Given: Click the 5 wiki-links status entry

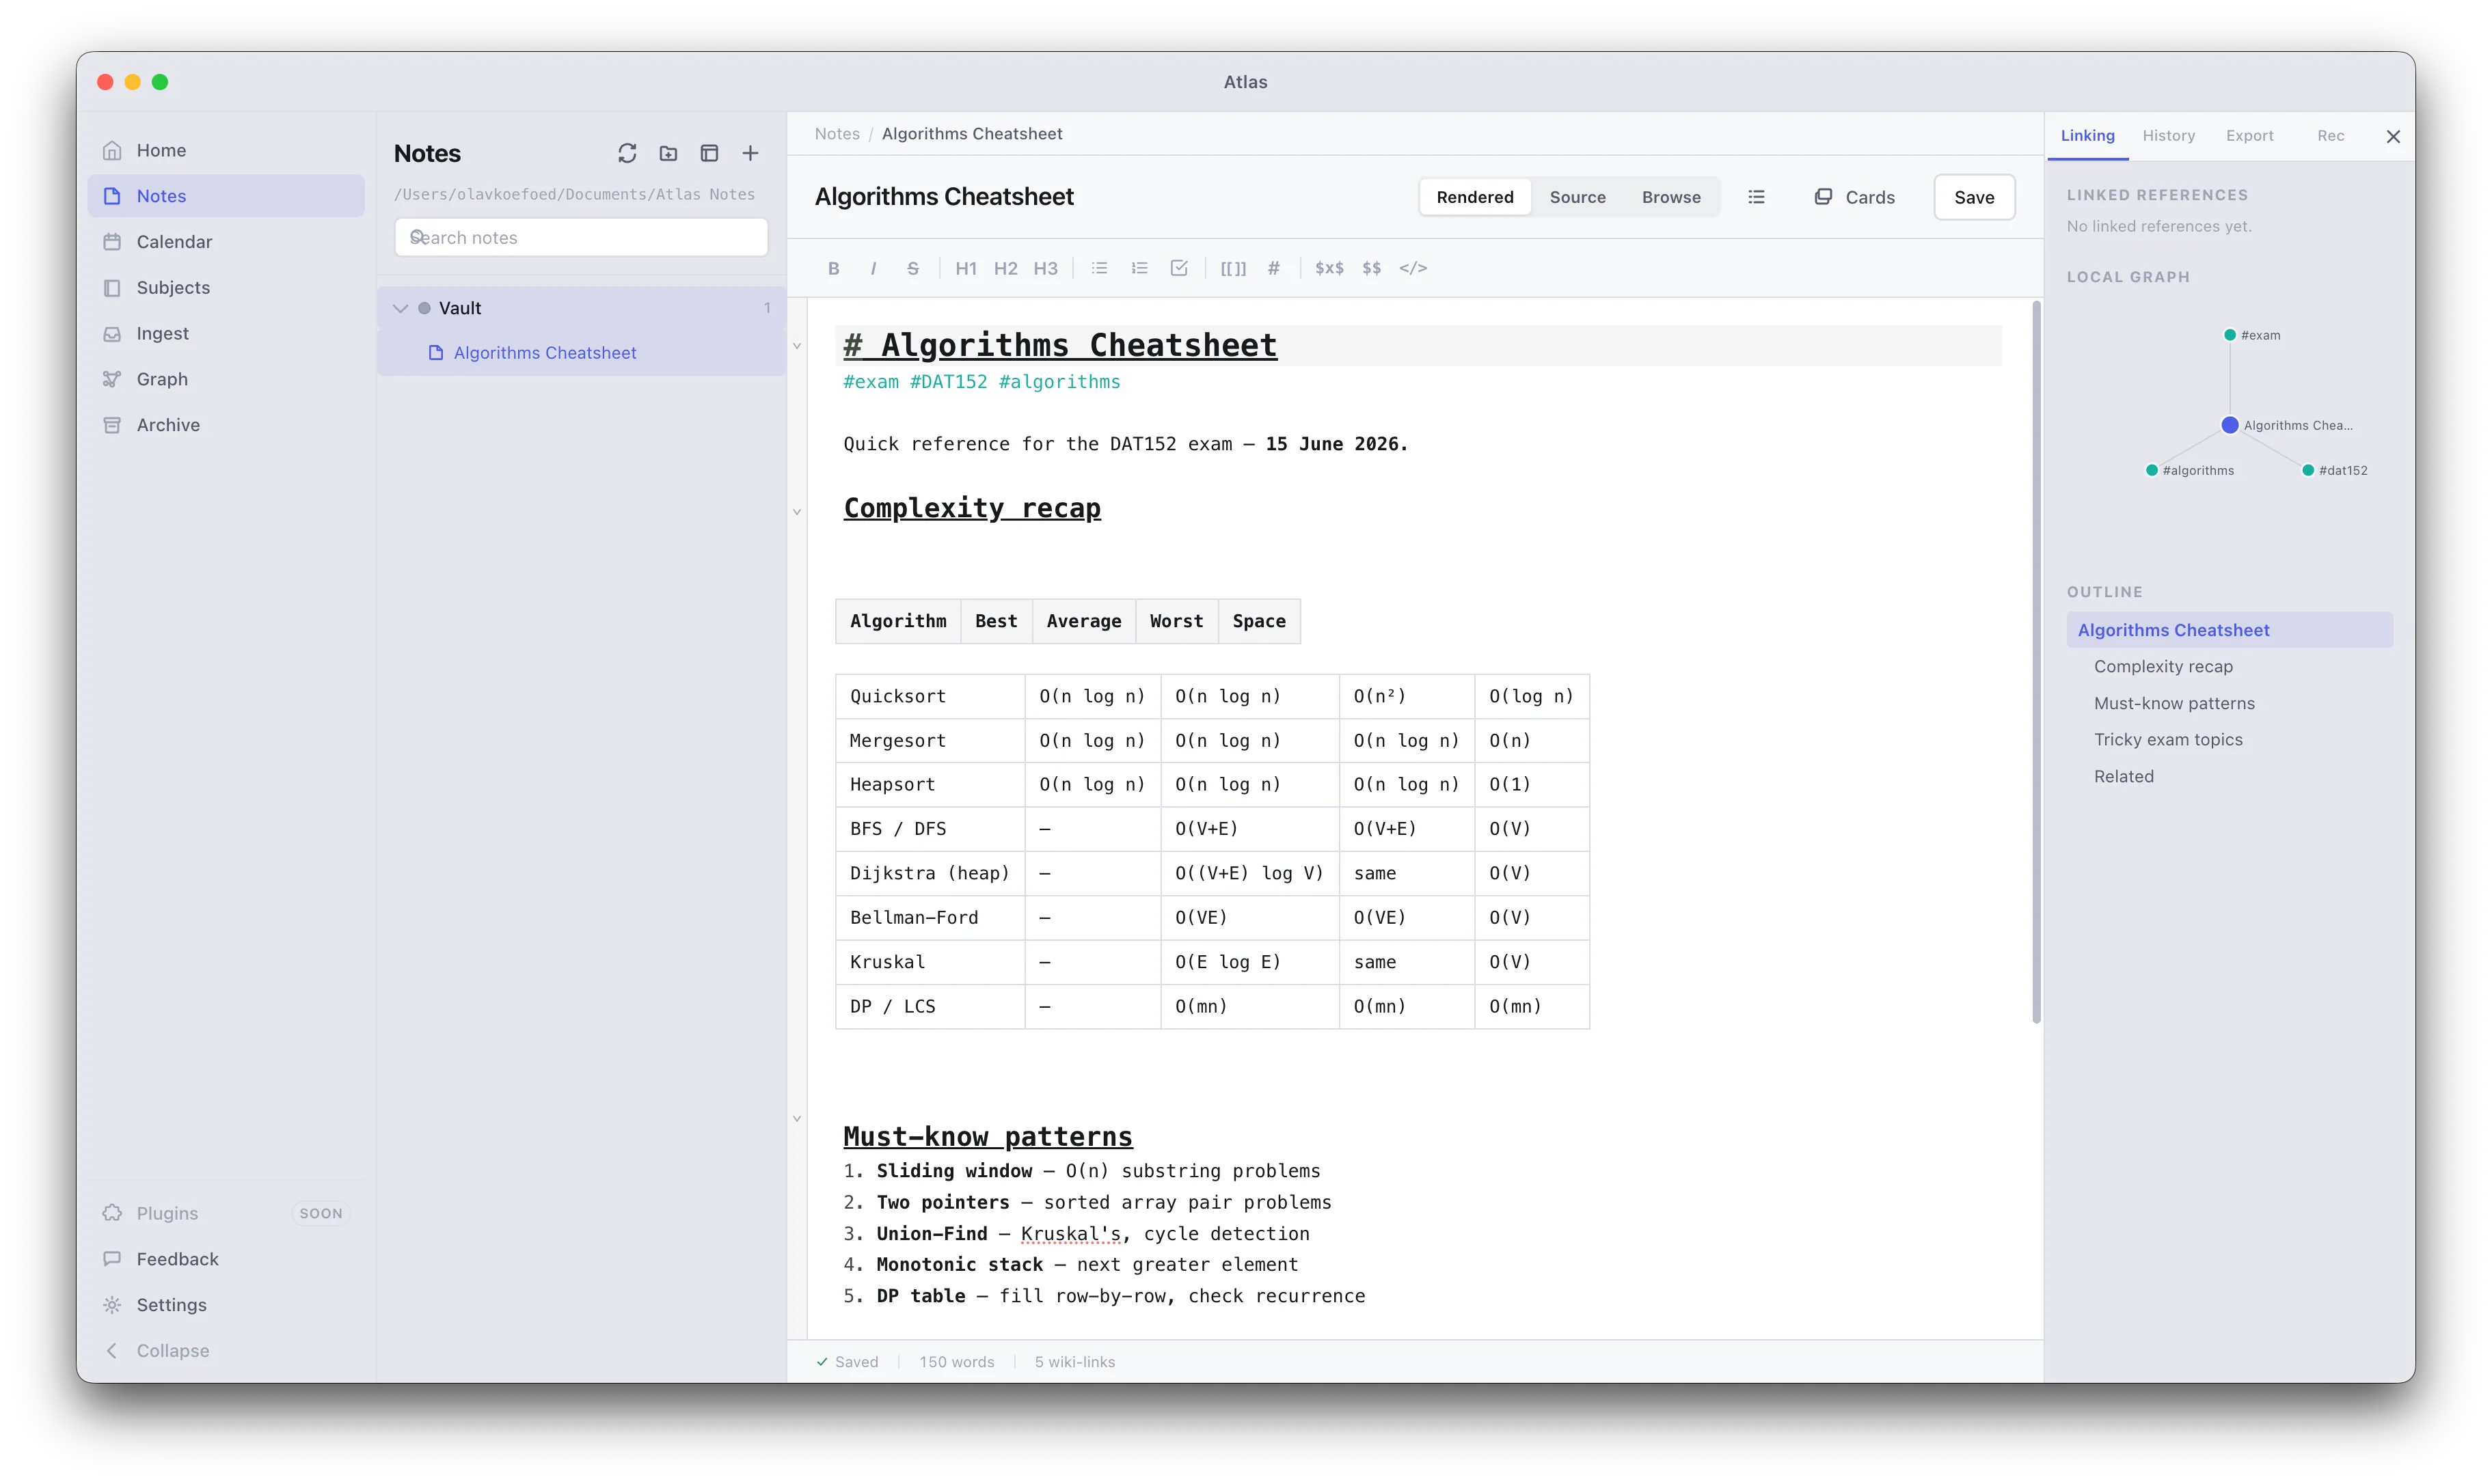Looking at the screenshot, I should 1074,1362.
